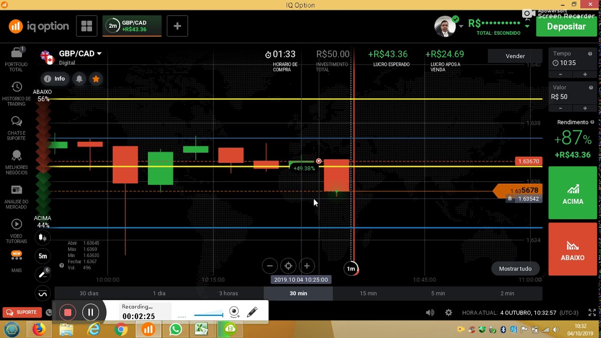
Task: Select the 30 min time range
Action: click(298, 293)
